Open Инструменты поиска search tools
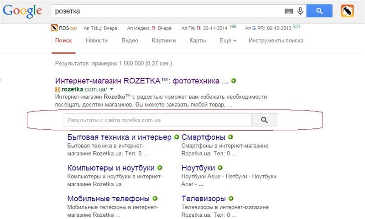The height and width of the screenshot is (219, 365). 276,41
